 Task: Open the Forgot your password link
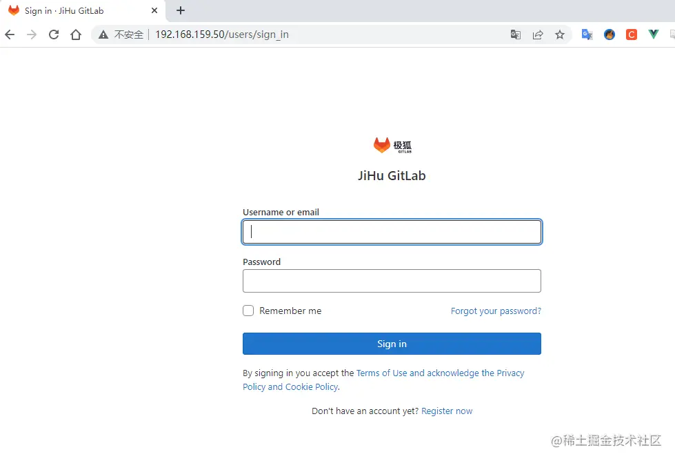496,311
